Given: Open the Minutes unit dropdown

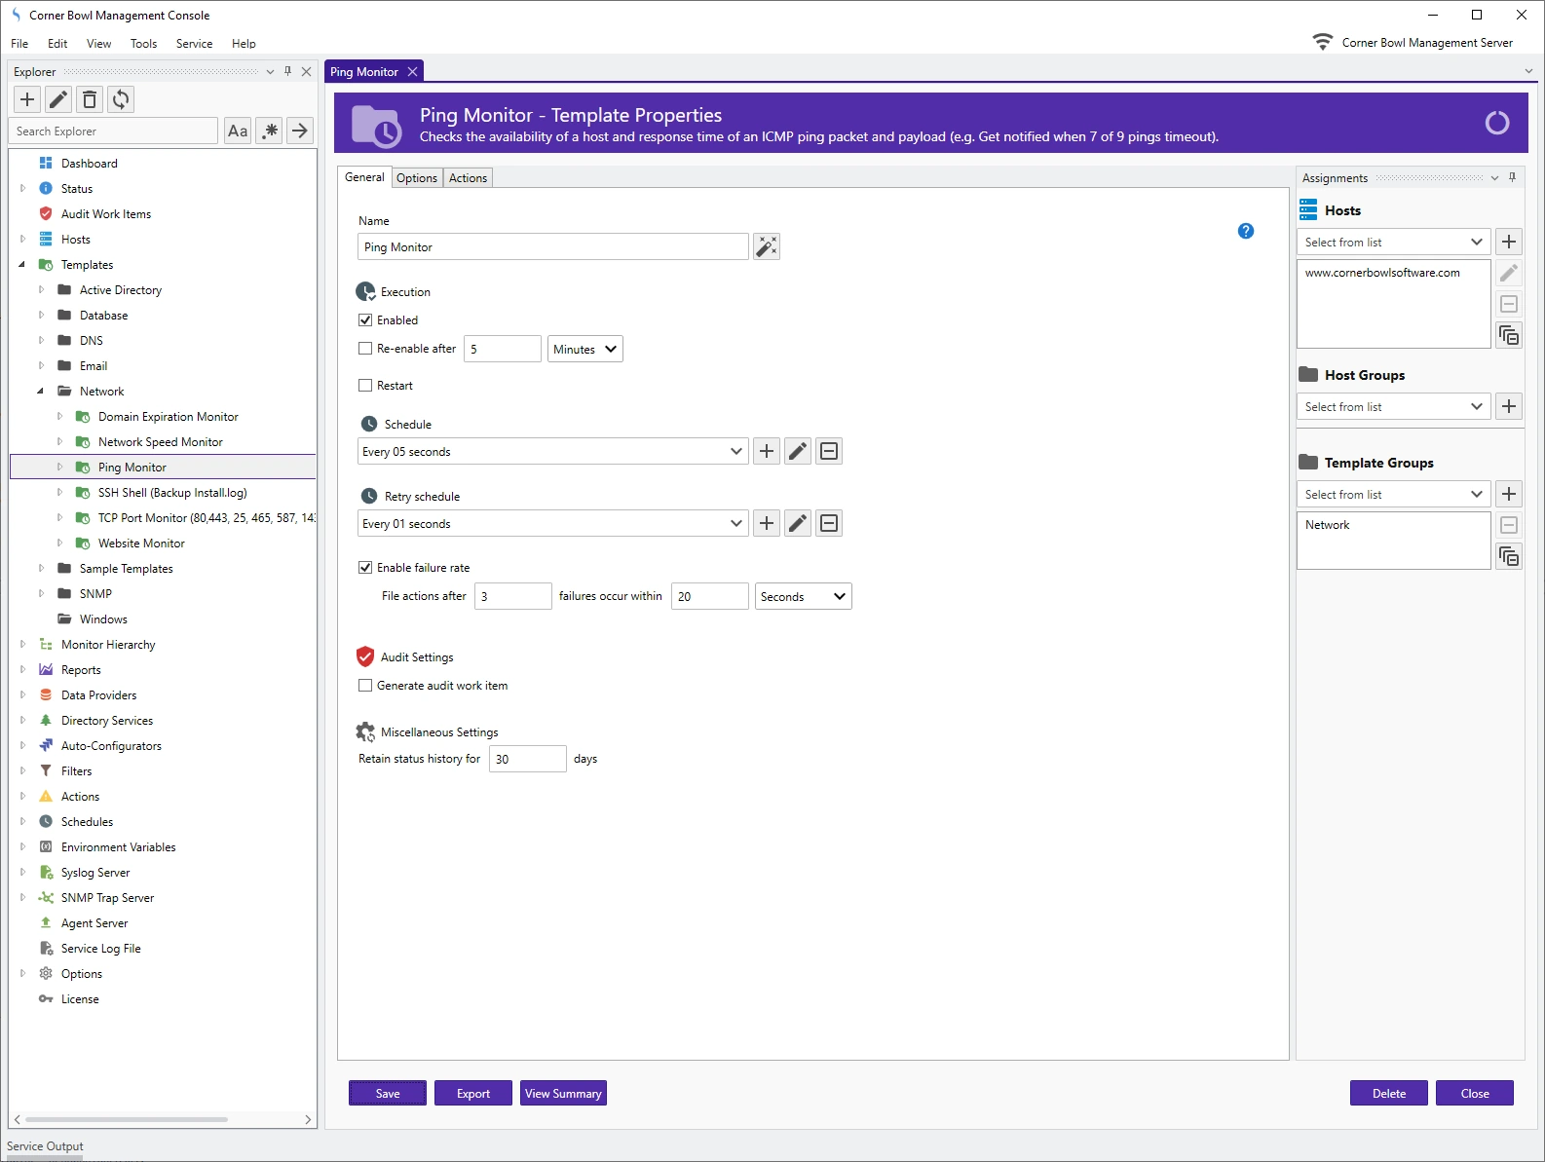Looking at the screenshot, I should (x=584, y=349).
